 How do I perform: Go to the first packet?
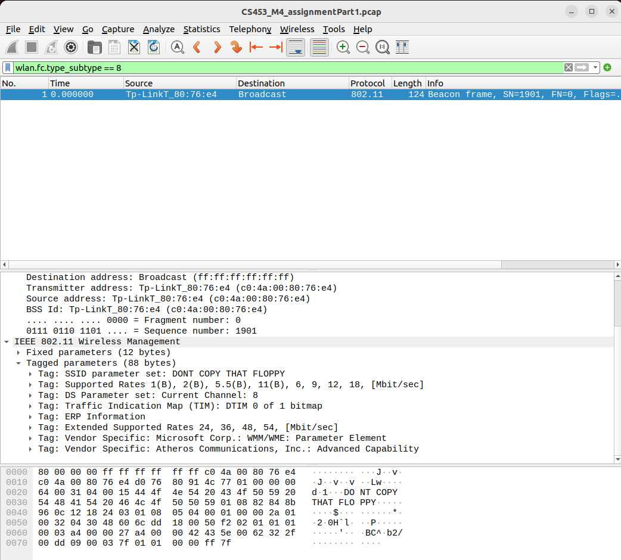(256, 47)
